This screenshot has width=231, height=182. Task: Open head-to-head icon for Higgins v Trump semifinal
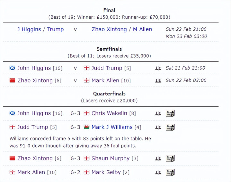[x=158, y=68]
